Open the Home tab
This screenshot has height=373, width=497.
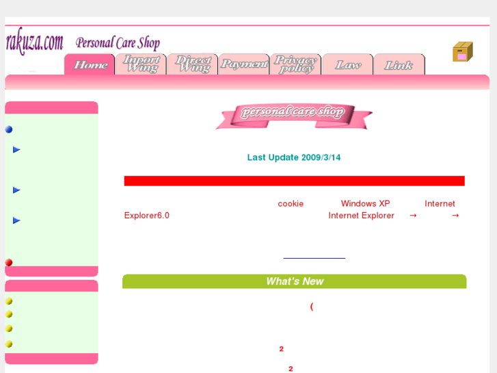click(90, 64)
